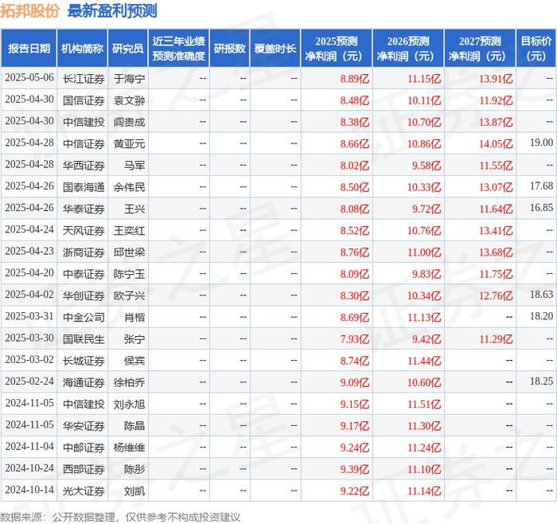Click analyst name 于海宁

coord(129,79)
